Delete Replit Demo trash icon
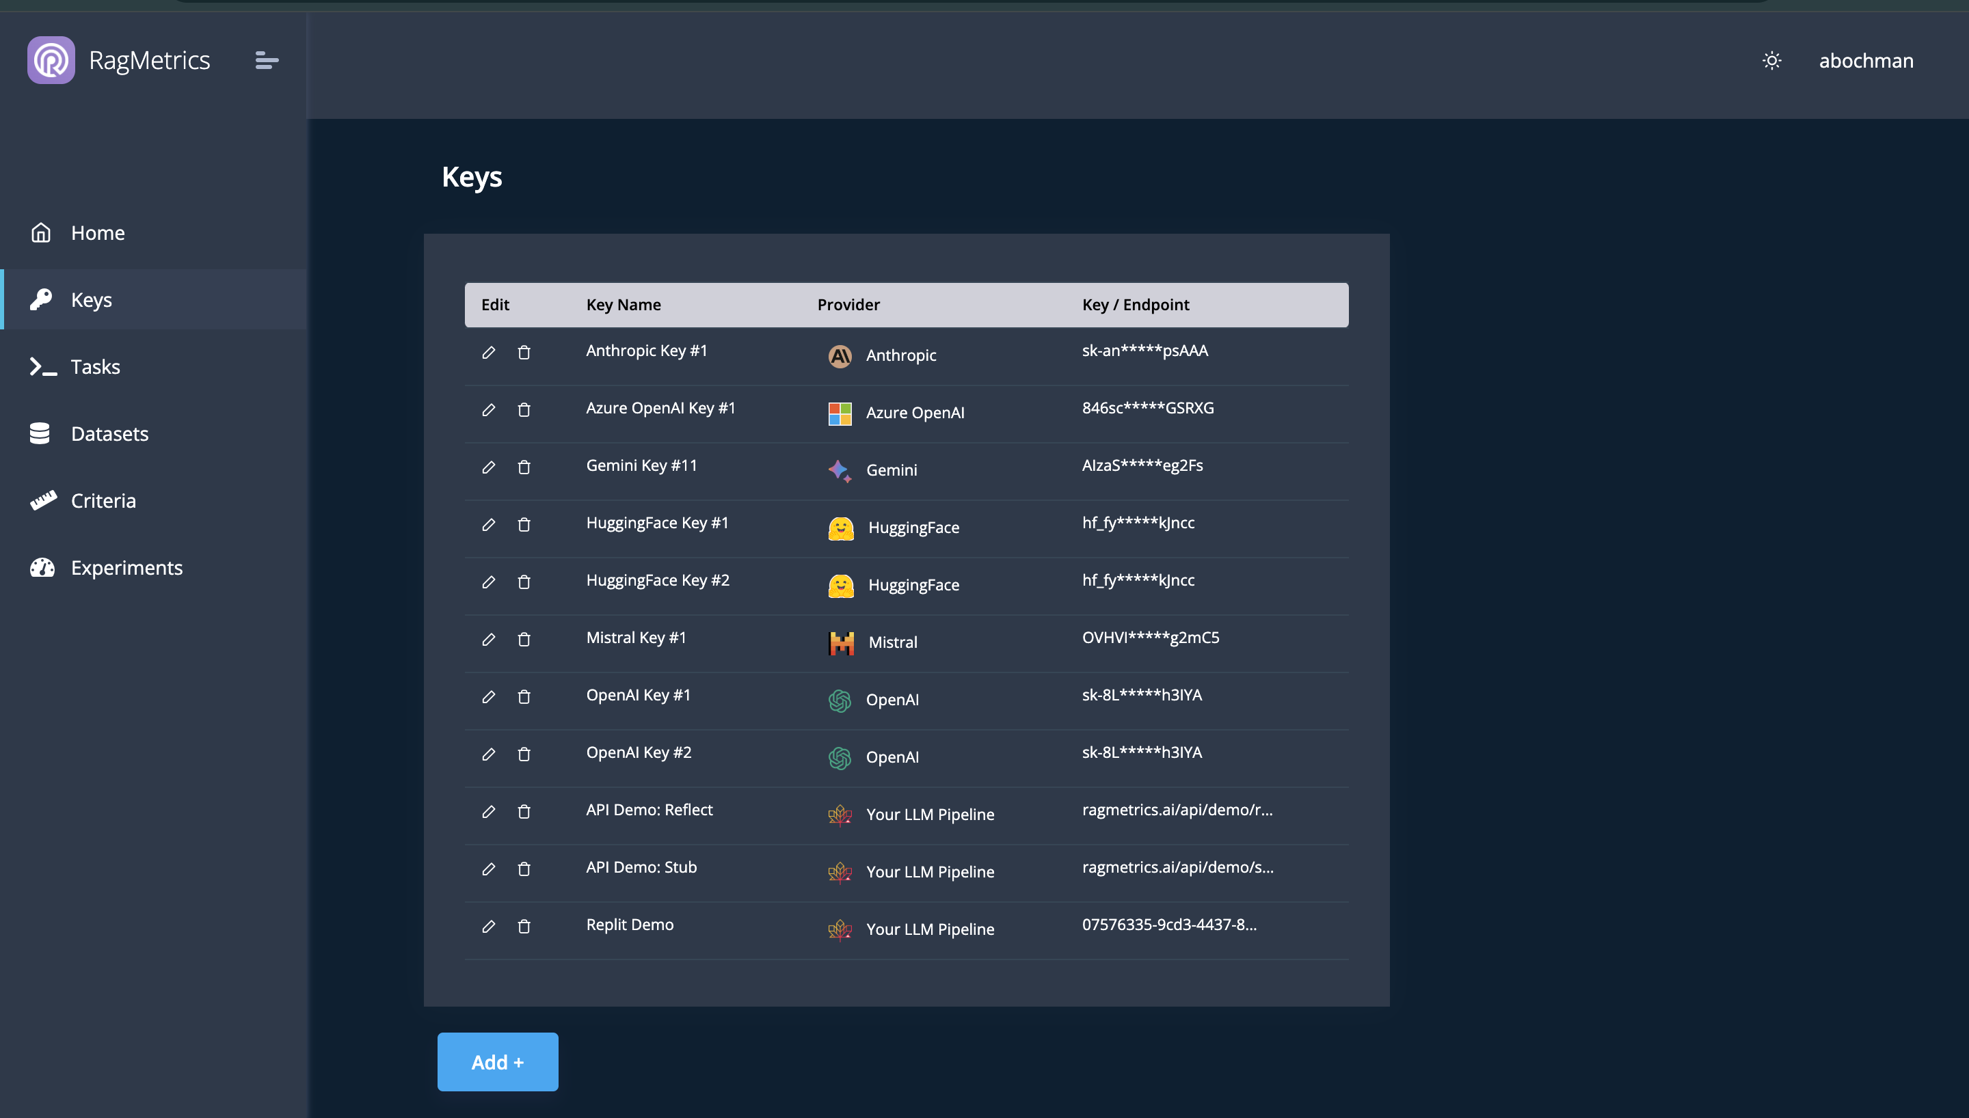Image resolution: width=1969 pixels, height=1118 pixels. click(x=524, y=927)
